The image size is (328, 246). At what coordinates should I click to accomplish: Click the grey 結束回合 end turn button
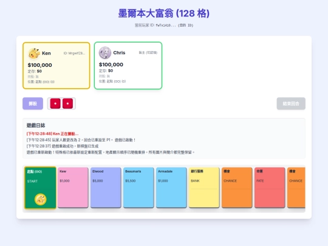tap(291, 103)
